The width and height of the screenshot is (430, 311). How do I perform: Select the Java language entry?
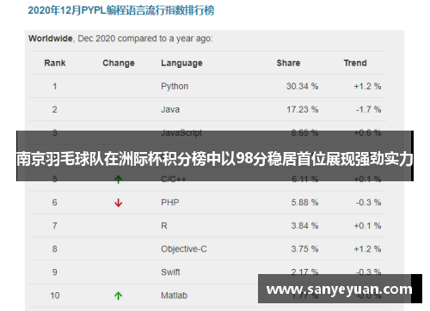(170, 109)
